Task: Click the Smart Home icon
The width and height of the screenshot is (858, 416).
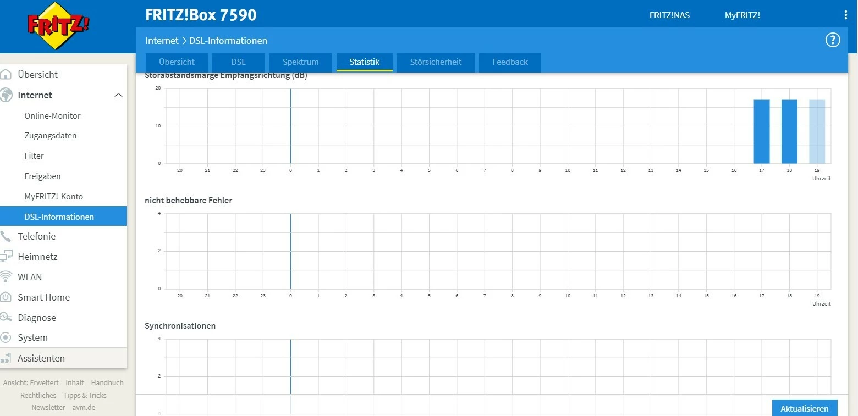Action: pyautogui.click(x=6, y=297)
